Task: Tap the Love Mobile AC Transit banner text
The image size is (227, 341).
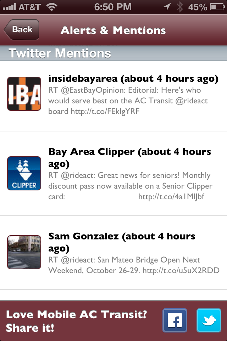Action: point(77,321)
